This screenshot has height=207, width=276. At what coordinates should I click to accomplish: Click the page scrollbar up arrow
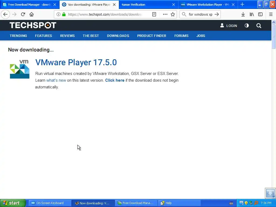[x=274, y=22]
